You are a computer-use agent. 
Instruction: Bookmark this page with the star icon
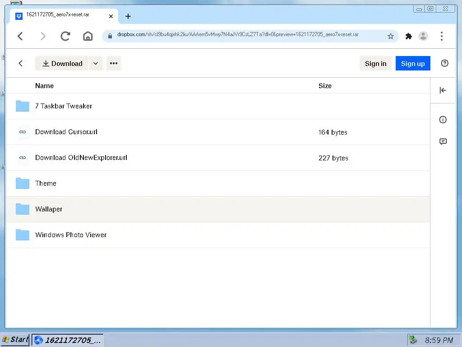coord(390,36)
